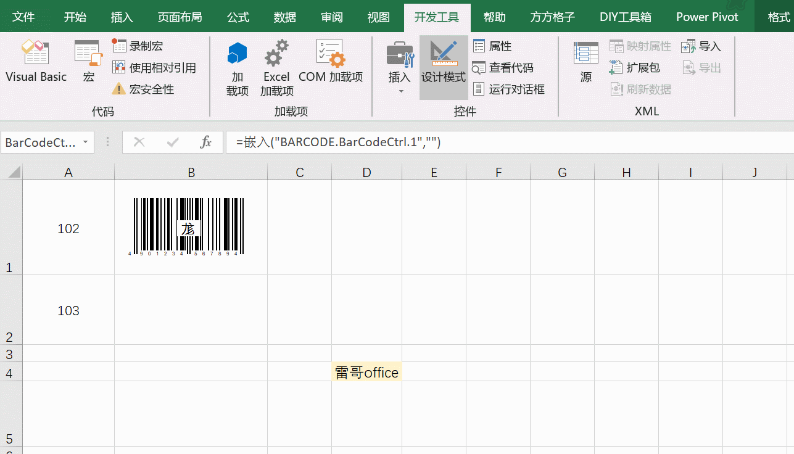Click 导入 to import XML data
This screenshot has height=454, width=794.
tap(700, 46)
